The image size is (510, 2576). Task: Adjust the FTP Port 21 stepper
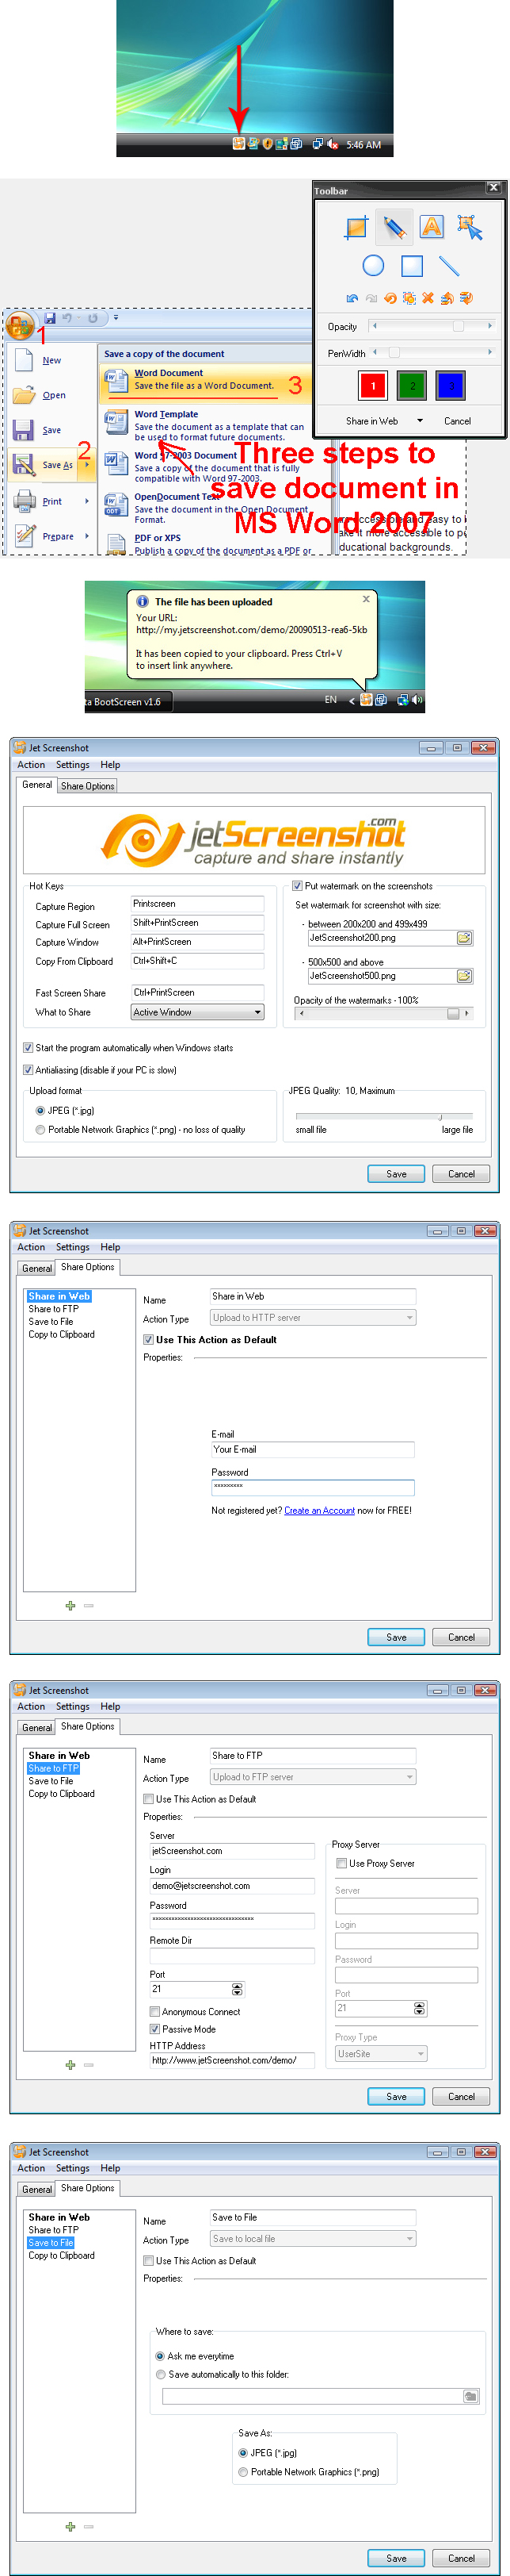tap(237, 1989)
